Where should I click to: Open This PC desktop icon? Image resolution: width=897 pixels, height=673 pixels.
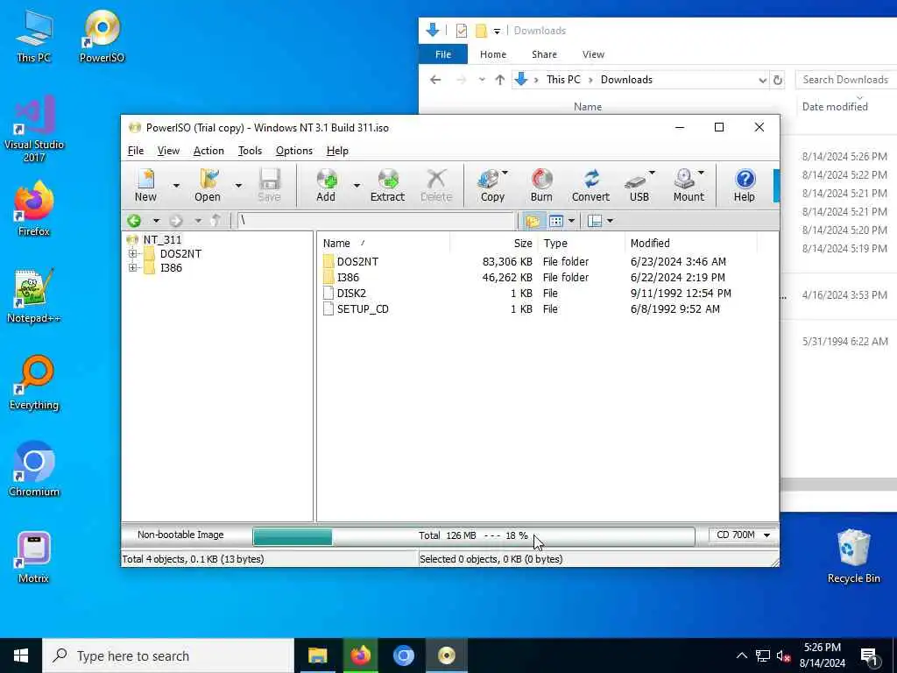[34, 35]
